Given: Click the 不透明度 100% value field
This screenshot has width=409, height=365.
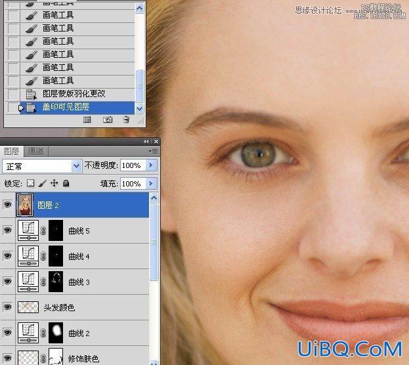Looking at the screenshot, I should point(133,165).
